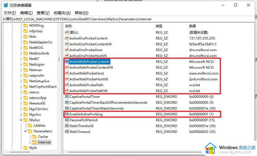
Task: Open the 帮助(H) menu
Action: [x=81, y=13]
